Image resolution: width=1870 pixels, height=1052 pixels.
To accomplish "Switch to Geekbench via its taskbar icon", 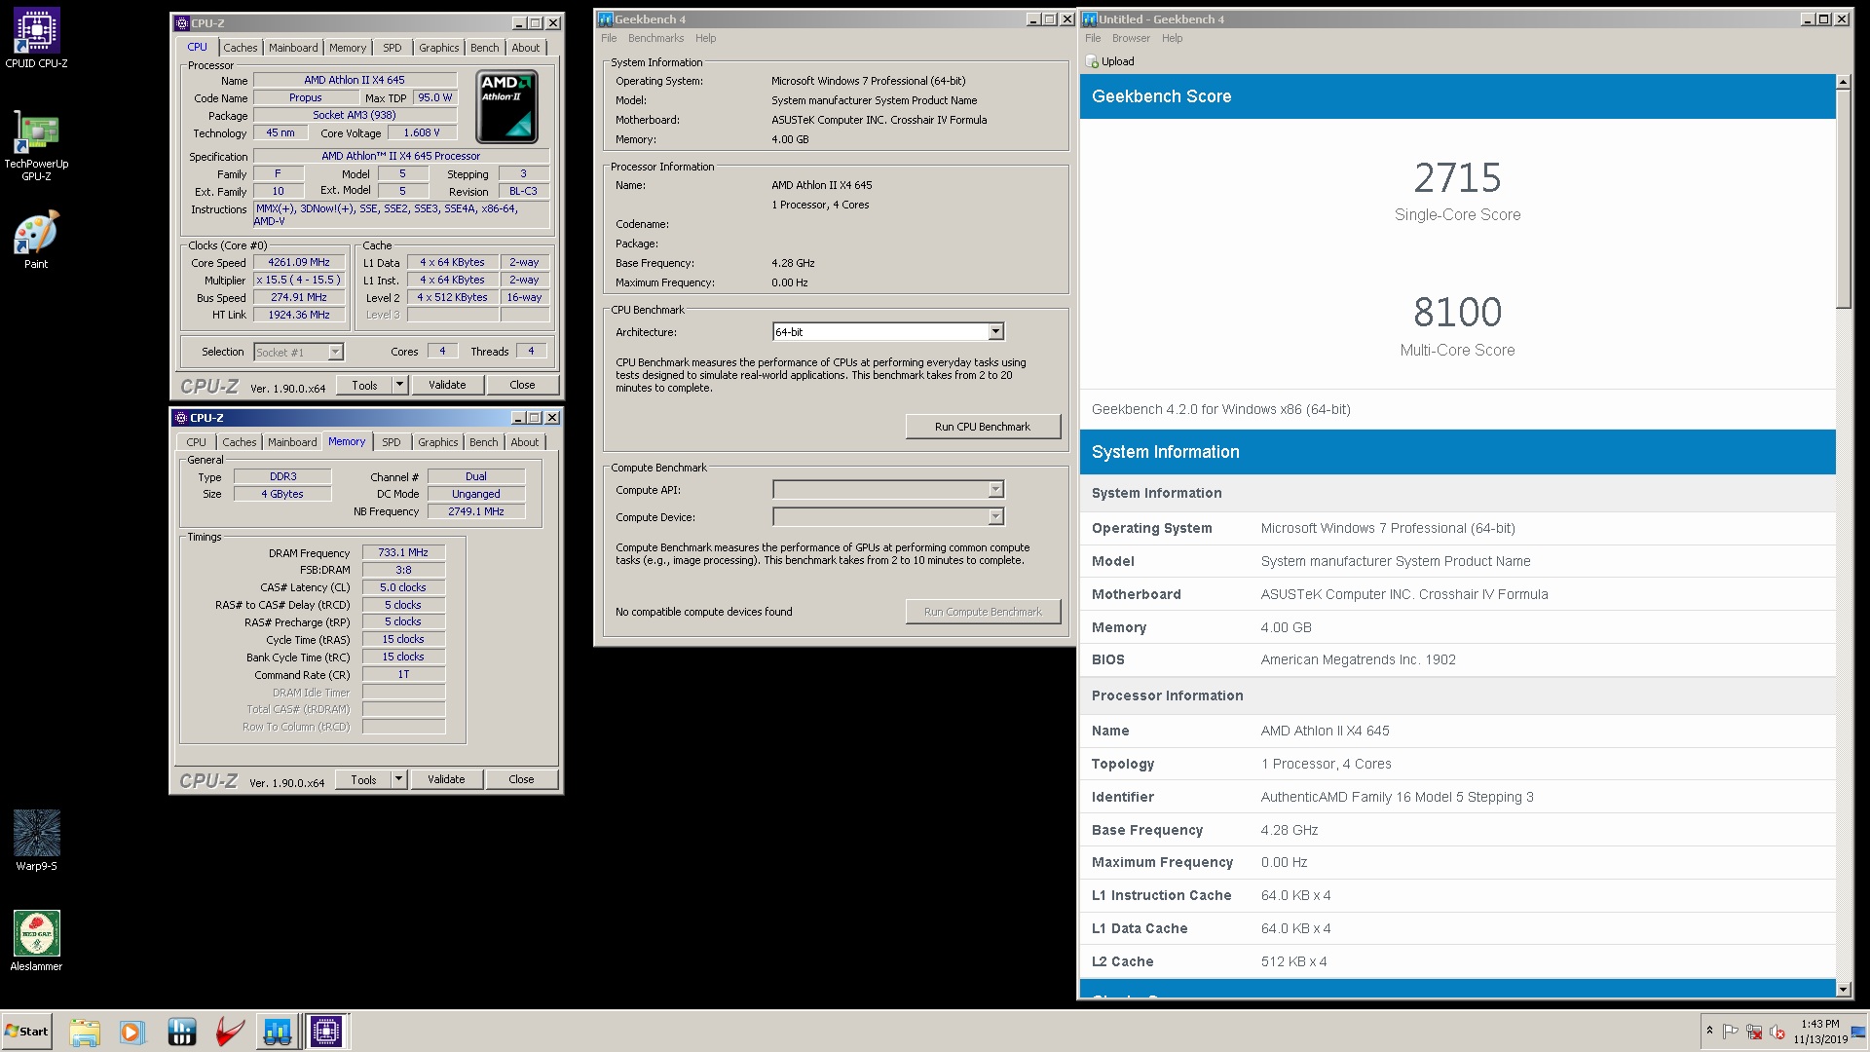I will tap(278, 1032).
